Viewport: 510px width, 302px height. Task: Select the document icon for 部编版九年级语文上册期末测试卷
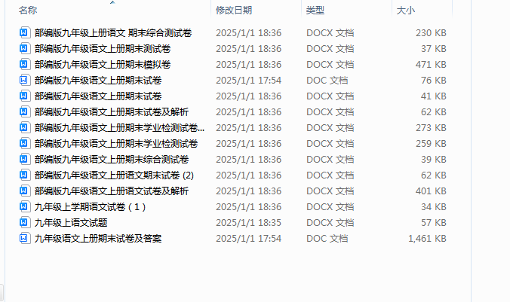coord(24,49)
